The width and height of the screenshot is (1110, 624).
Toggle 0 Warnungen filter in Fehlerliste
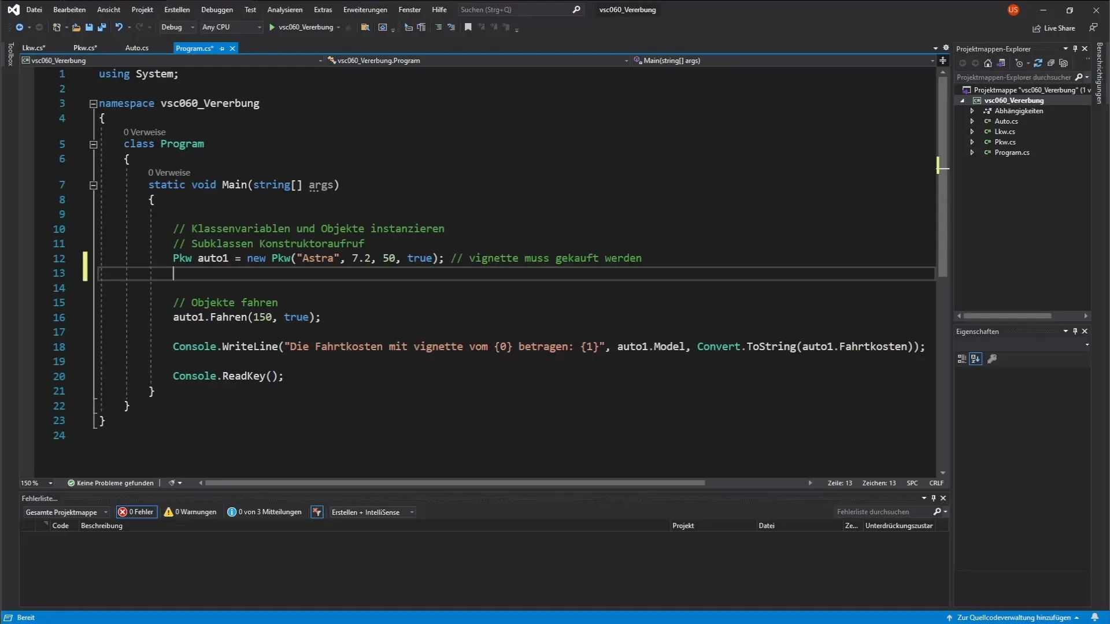pyautogui.click(x=190, y=512)
